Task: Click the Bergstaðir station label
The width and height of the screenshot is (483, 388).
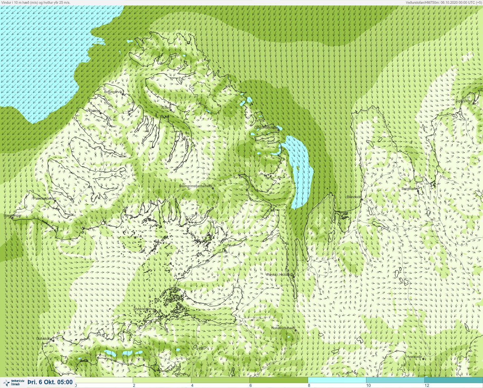Action: pyautogui.click(x=409, y=188)
